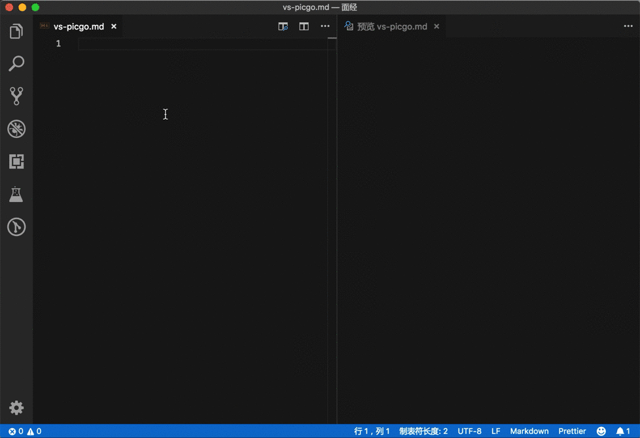Image resolution: width=640 pixels, height=438 pixels.
Task: Click the errors count in status bar
Action: click(x=16, y=431)
